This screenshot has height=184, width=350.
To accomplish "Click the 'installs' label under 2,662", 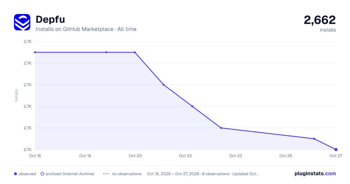I will pos(328,30).
